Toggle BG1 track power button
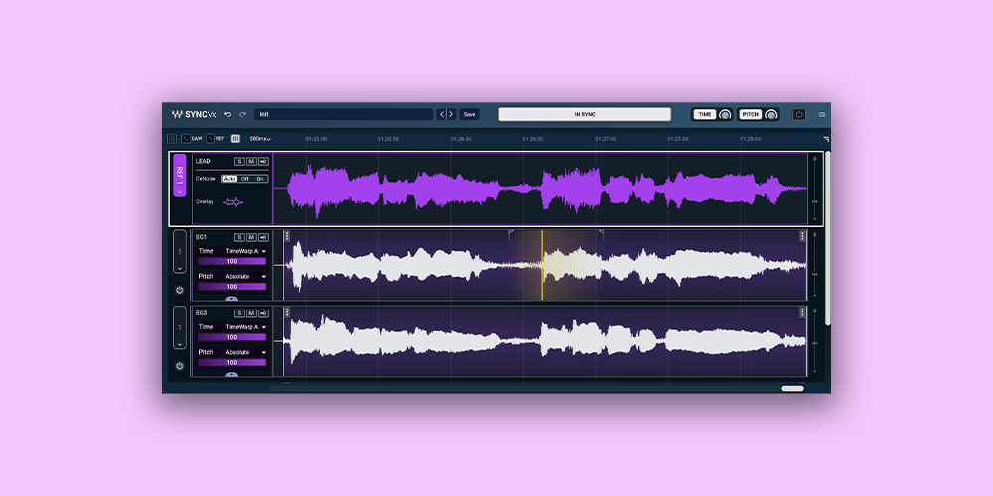 pos(179,290)
